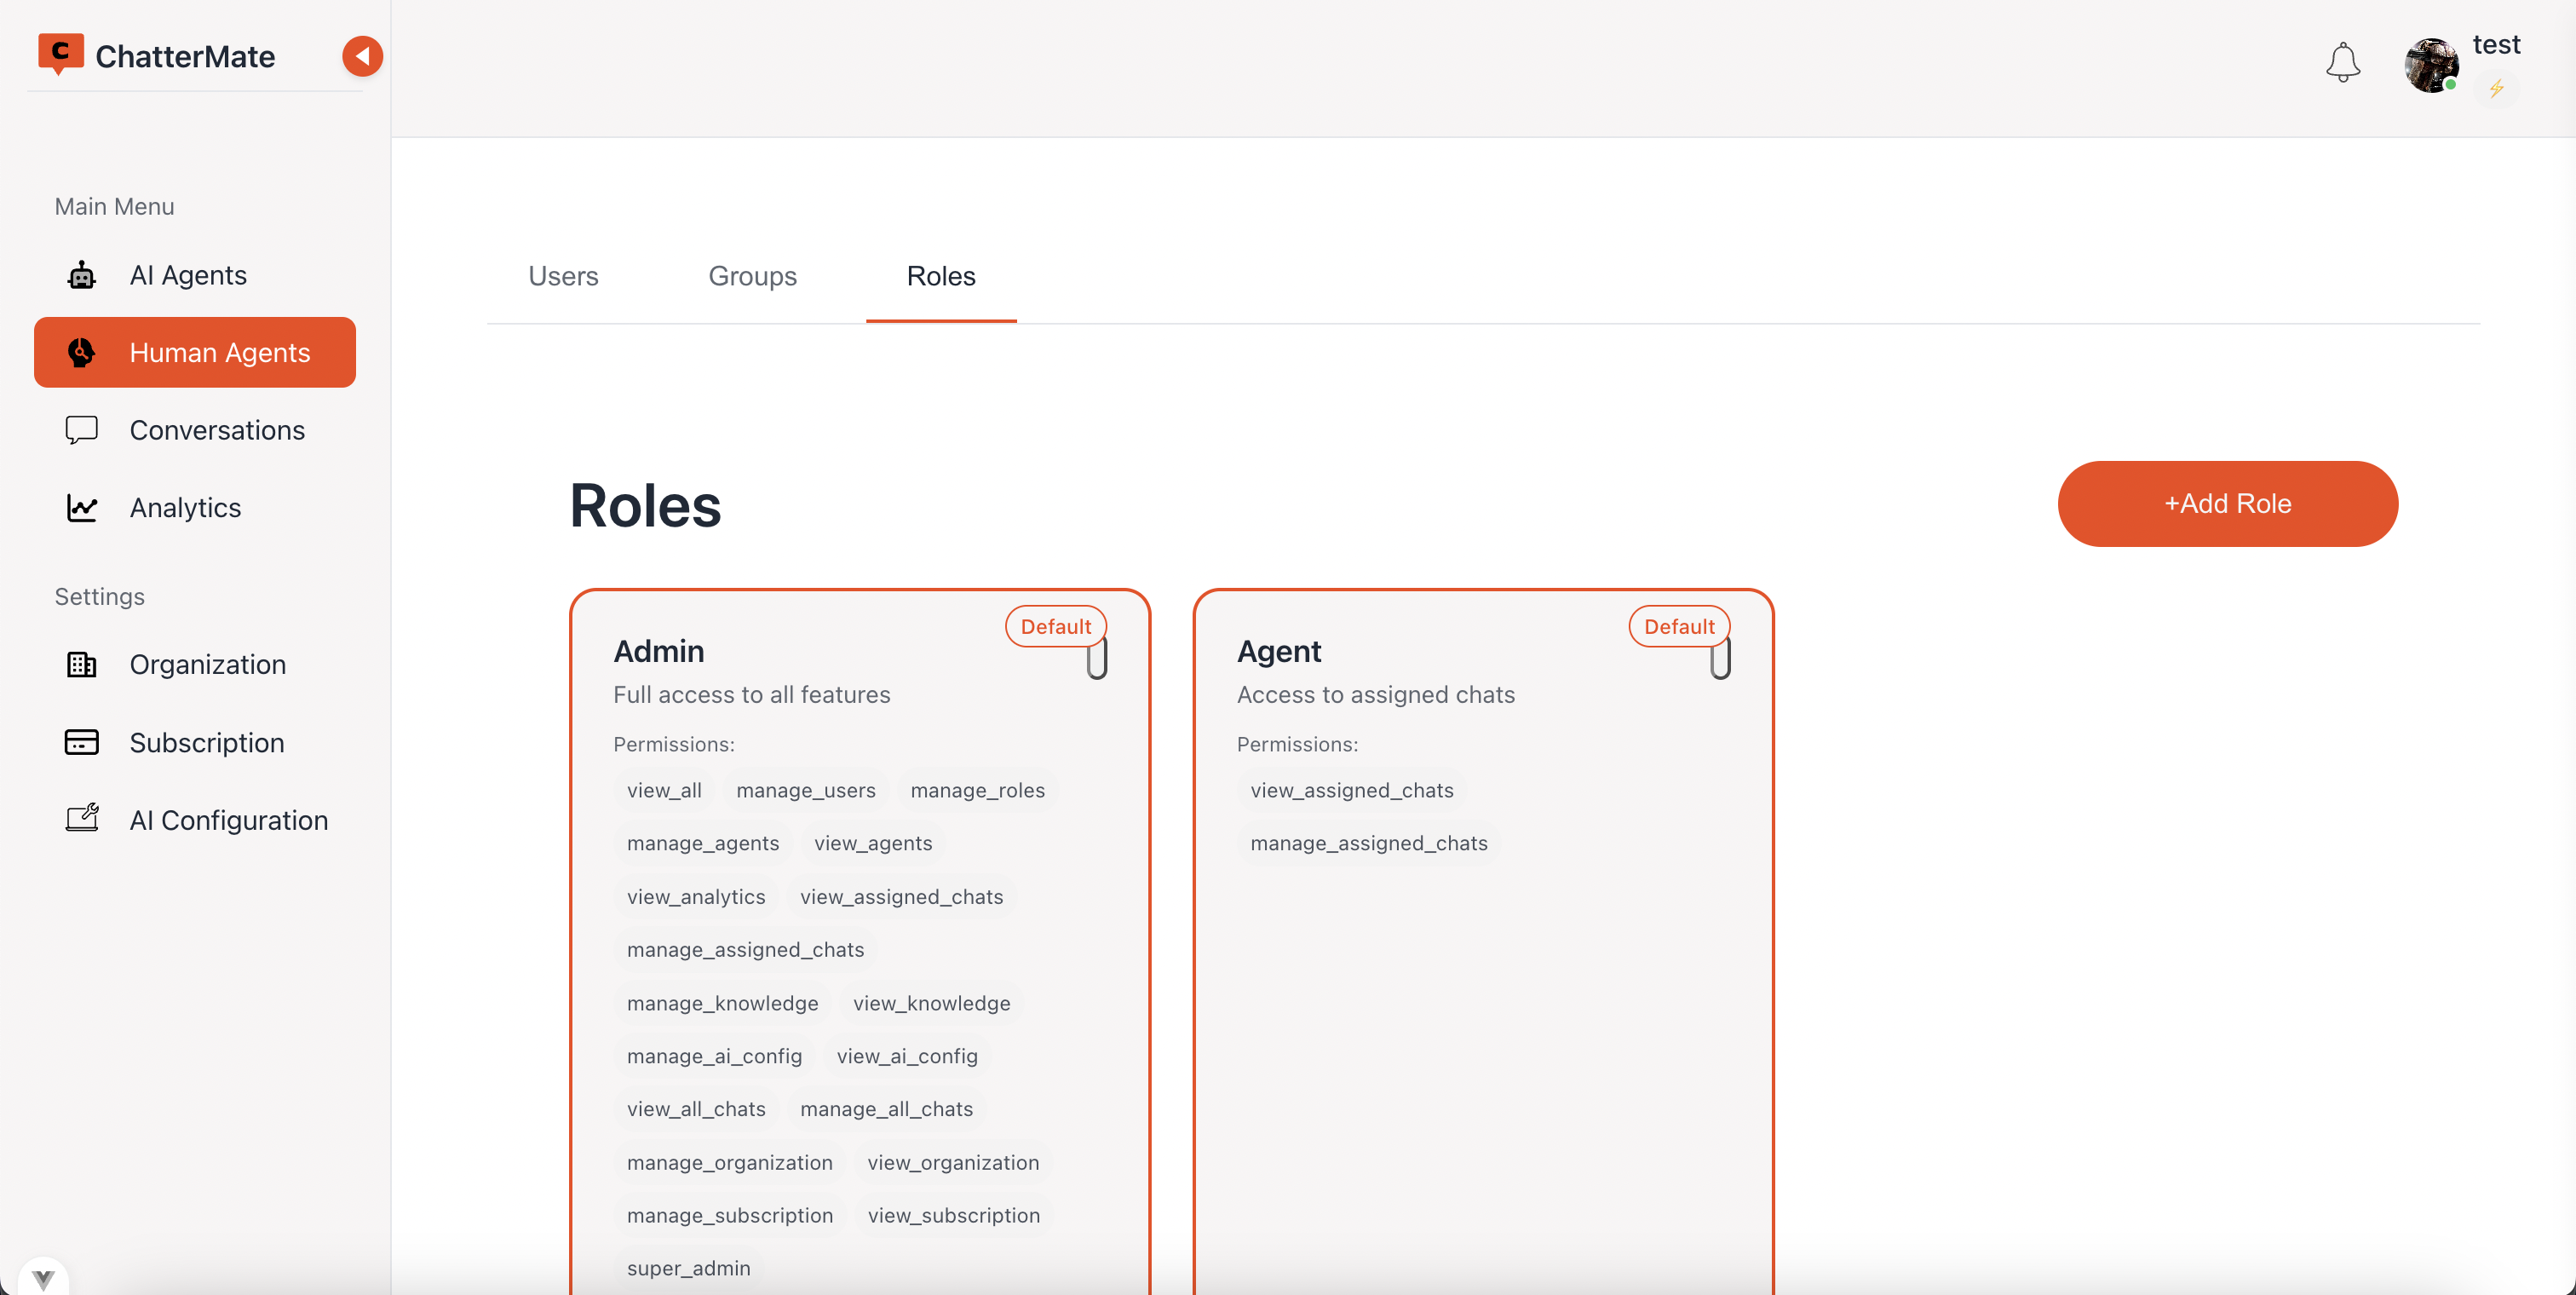Toggle the Default badge on the Agent role

point(1678,626)
